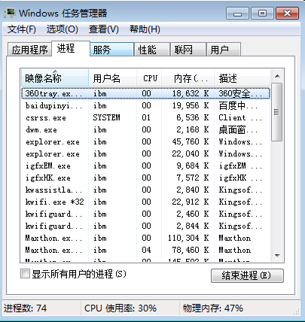This screenshot has height=322, width=305.
Task: Switch to the 服务 tab
Action: 111,50
